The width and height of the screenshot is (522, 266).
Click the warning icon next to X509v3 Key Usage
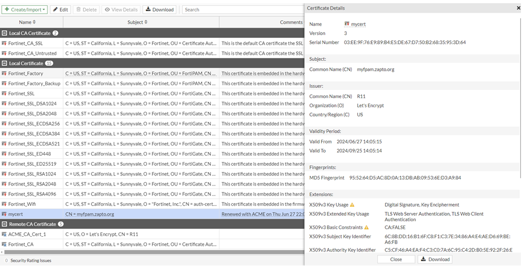tap(352, 205)
